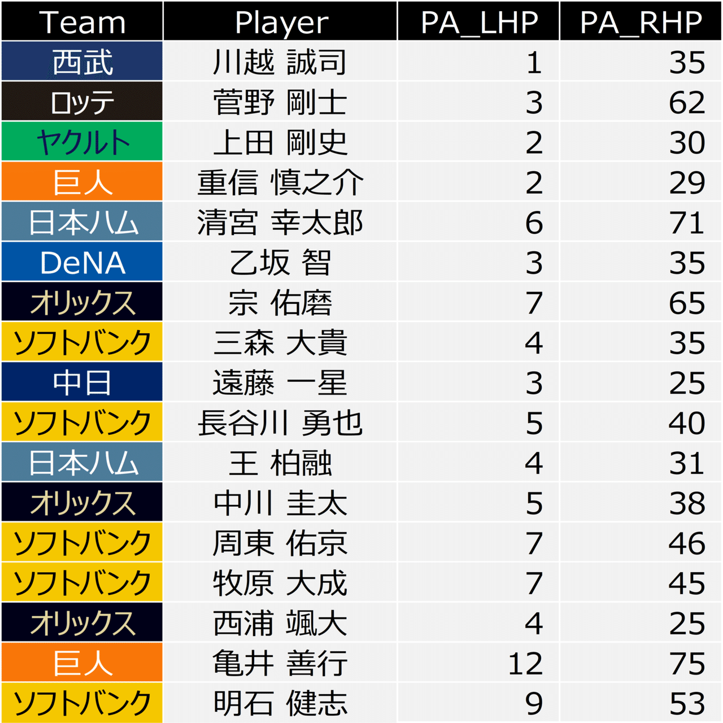Click the PA_RHP value 62
This screenshot has width=723, height=723.
click(x=687, y=102)
